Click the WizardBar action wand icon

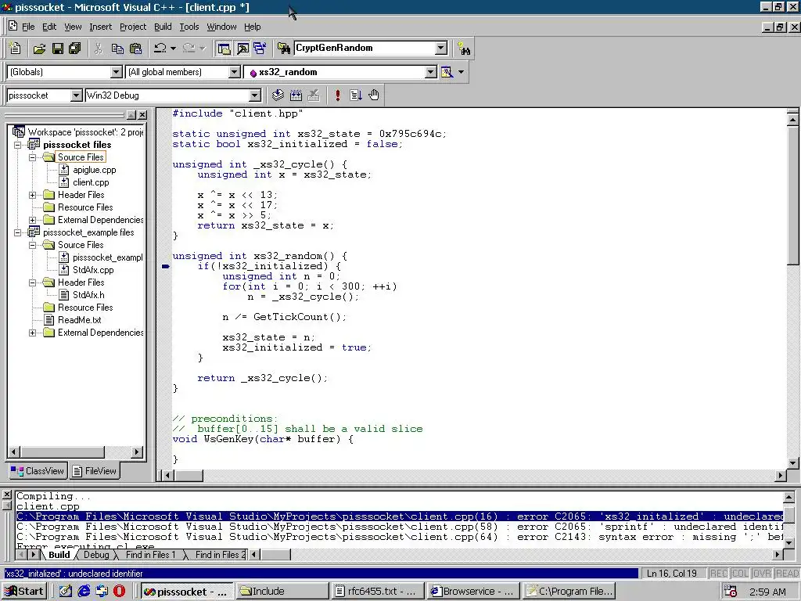[447, 72]
